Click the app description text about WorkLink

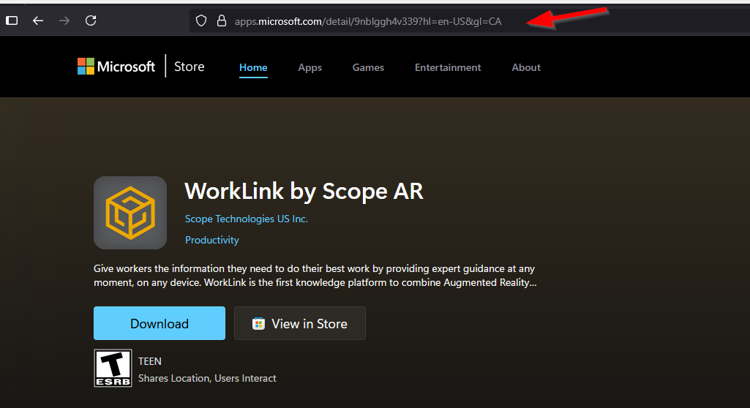point(315,276)
